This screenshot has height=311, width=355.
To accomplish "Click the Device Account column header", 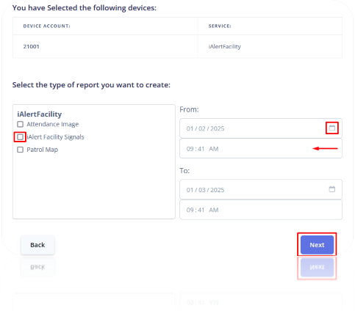I will tap(46, 26).
